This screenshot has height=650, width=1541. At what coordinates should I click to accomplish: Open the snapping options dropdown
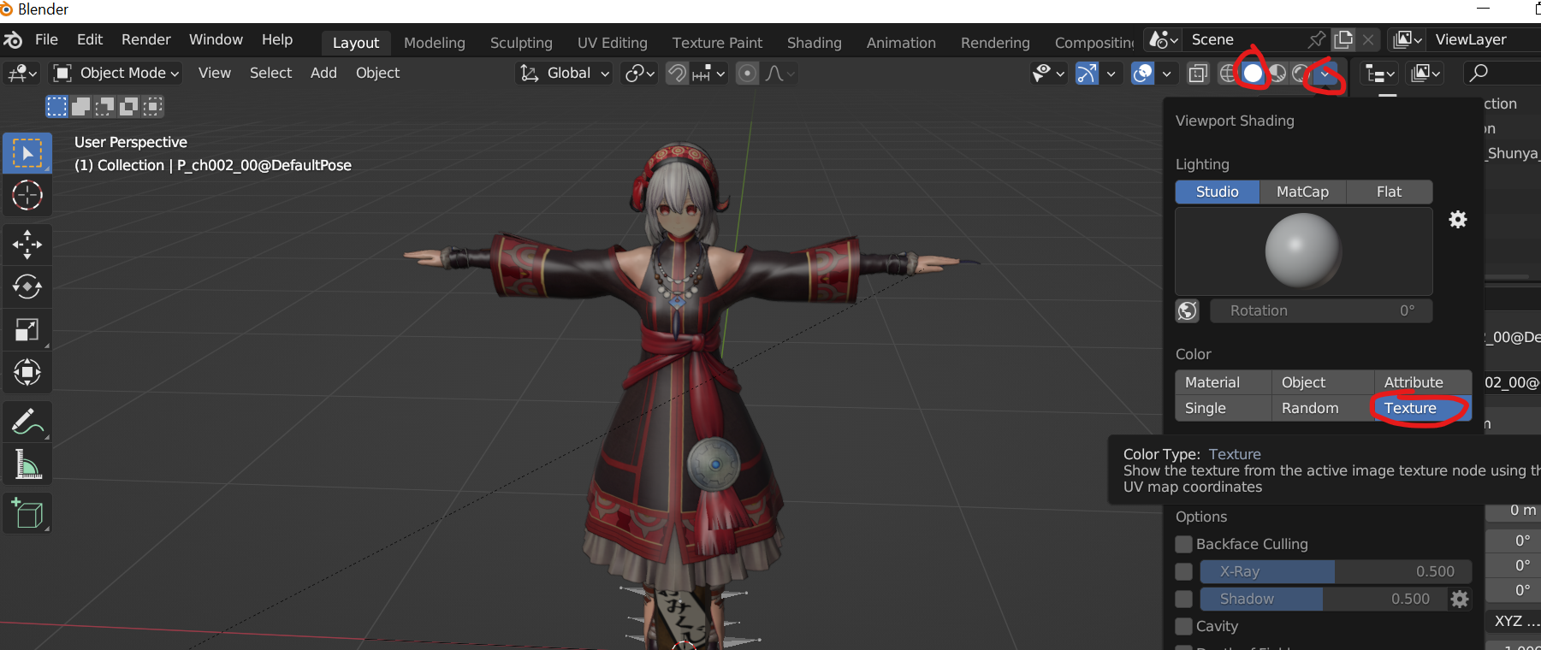[x=709, y=74]
